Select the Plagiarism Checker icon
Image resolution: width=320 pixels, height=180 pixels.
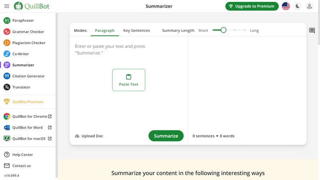pyautogui.click(x=7, y=43)
